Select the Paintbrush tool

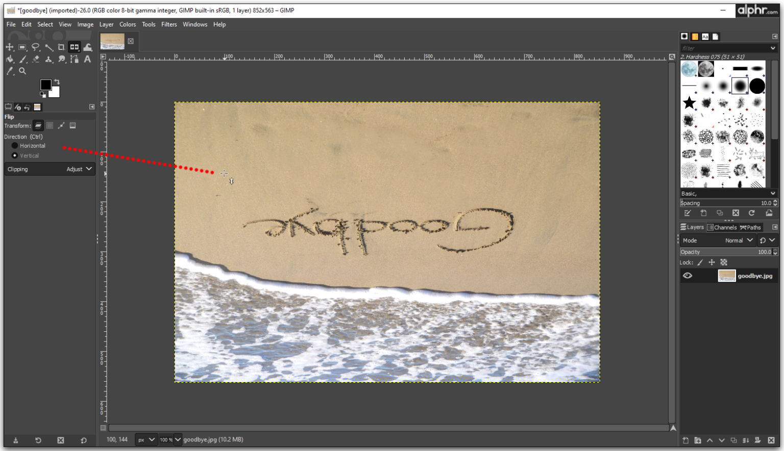pyautogui.click(x=23, y=59)
